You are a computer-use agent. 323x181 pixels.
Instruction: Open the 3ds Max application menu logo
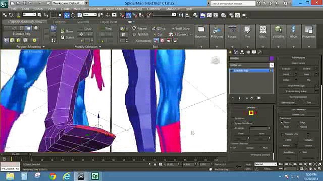coord(4,4)
